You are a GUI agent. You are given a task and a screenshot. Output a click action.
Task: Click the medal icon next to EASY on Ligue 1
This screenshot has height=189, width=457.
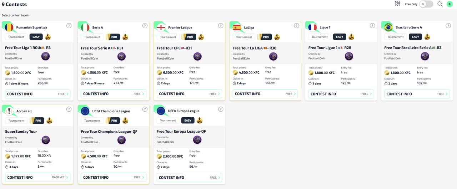pyautogui.click(x=351, y=37)
